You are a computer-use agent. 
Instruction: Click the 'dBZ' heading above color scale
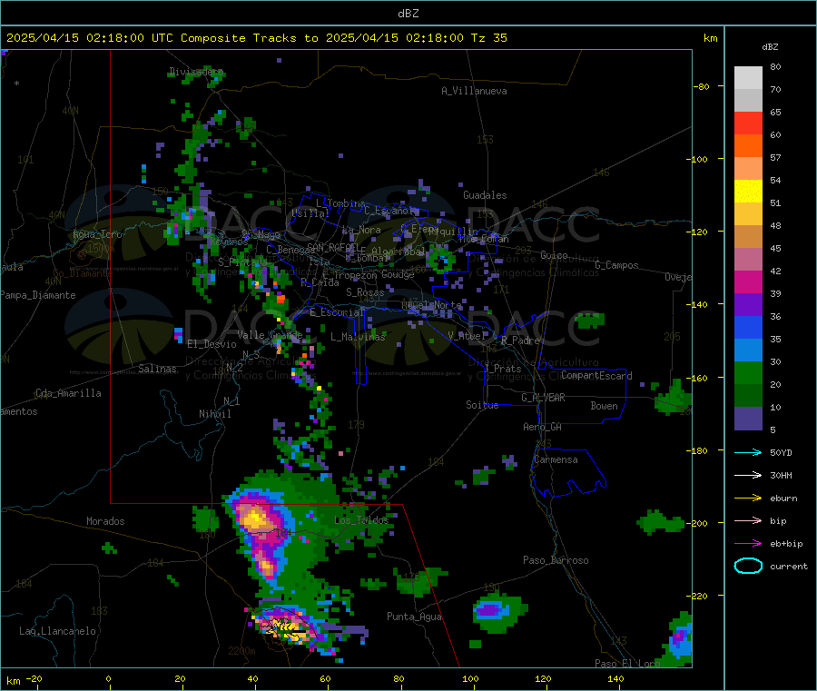coord(770,47)
